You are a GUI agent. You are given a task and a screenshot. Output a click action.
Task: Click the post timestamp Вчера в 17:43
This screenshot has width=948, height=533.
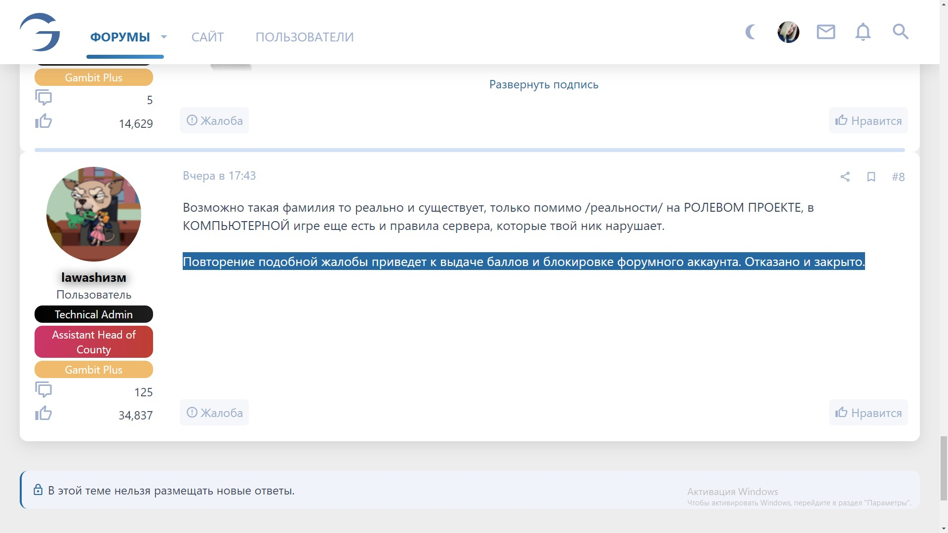[219, 176]
